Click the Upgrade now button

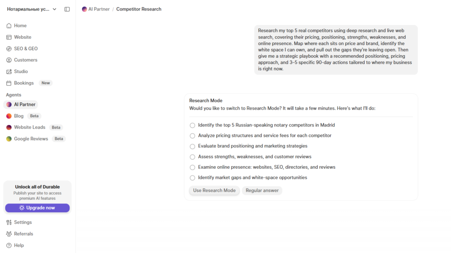point(37,208)
